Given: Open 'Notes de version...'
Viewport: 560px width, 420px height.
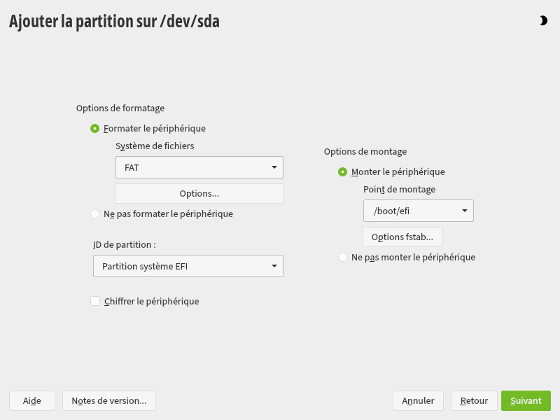Looking at the screenshot, I should 108,401.
